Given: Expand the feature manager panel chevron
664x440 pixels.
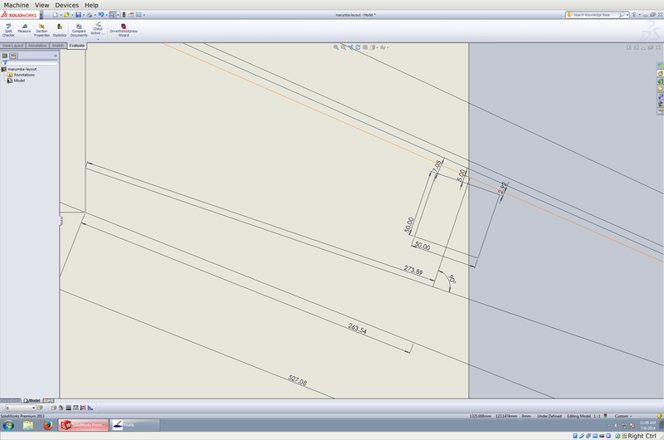Looking at the screenshot, I should (55, 56).
